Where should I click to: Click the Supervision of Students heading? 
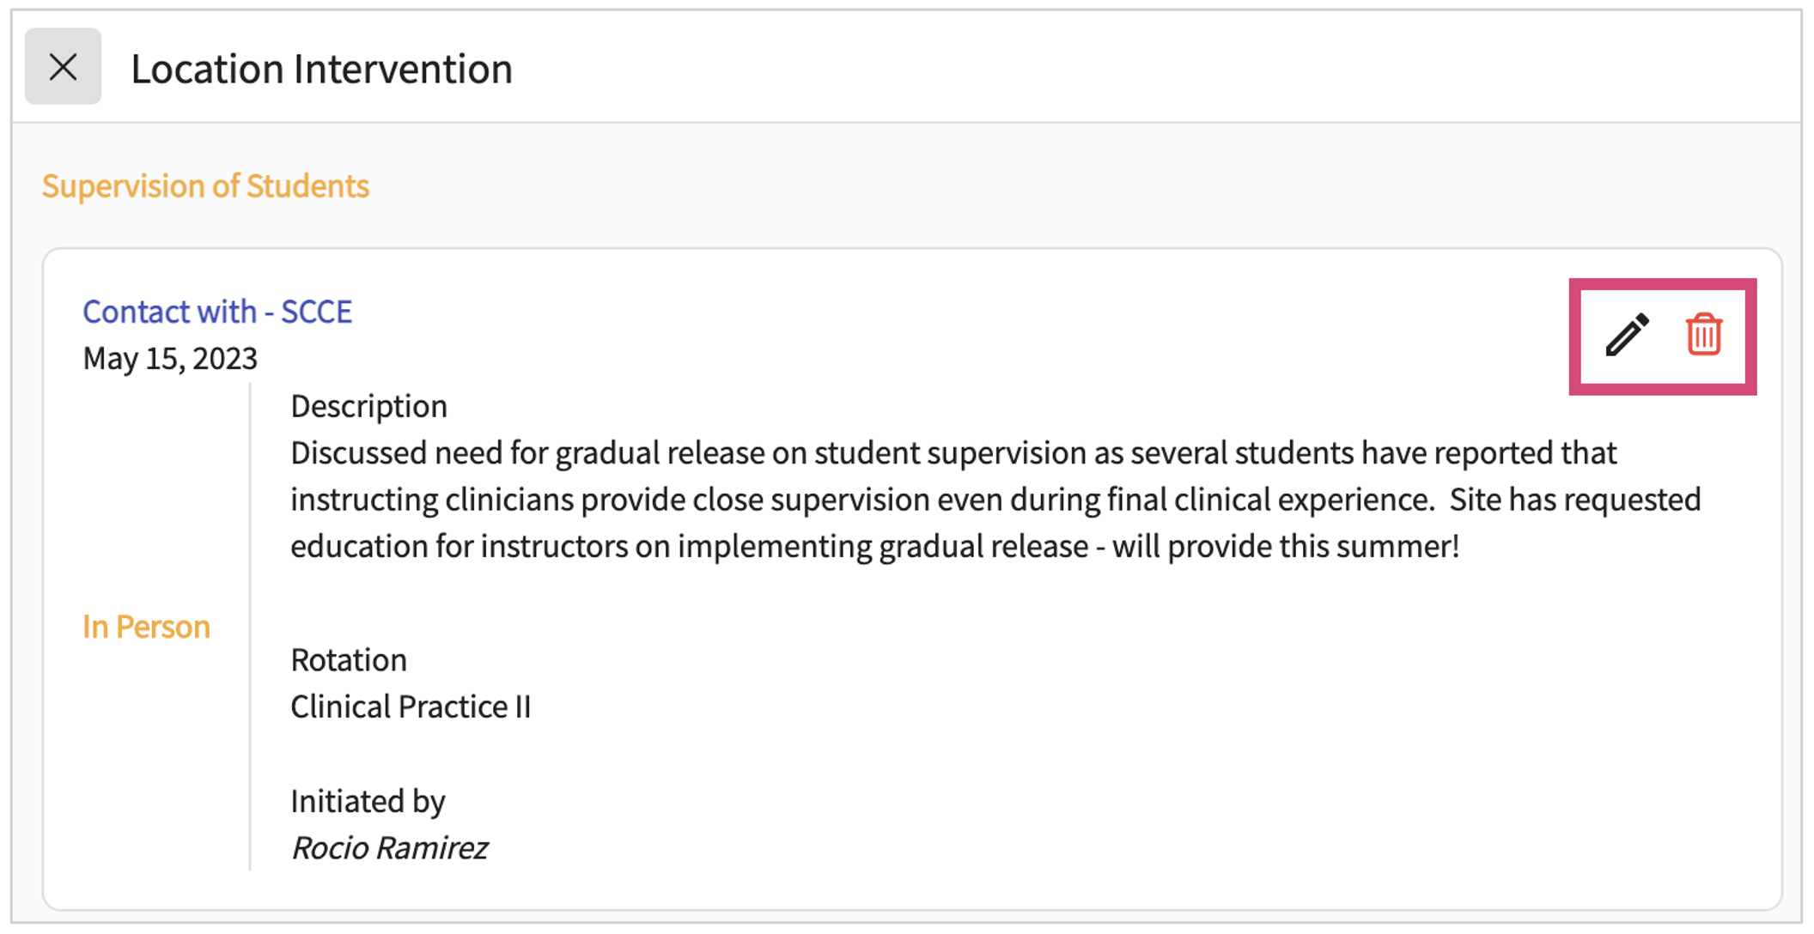click(205, 186)
